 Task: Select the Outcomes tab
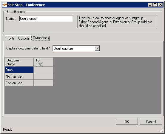coord(40,38)
